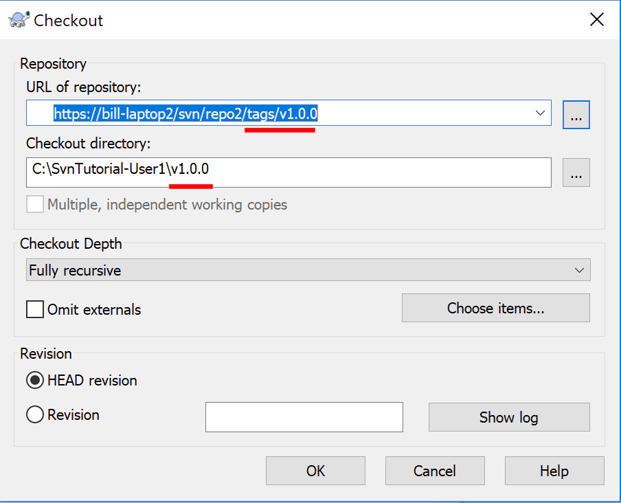Image resolution: width=621 pixels, height=503 pixels.
Task: Expand the Fully recursive depth selector arrow
Action: tap(580, 269)
